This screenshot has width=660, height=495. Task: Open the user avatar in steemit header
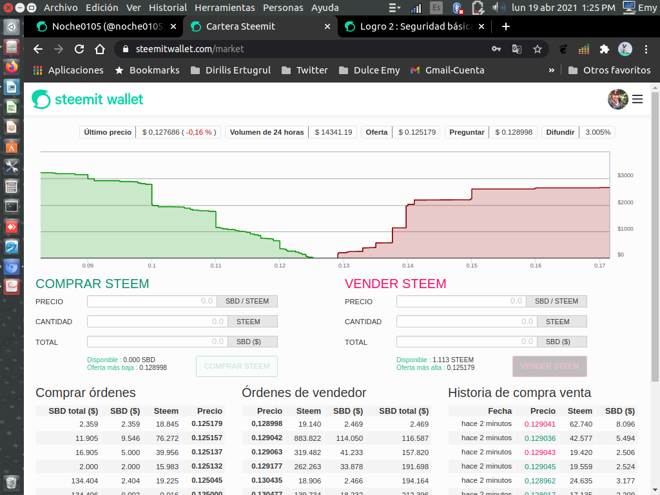click(x=618, y=99)
